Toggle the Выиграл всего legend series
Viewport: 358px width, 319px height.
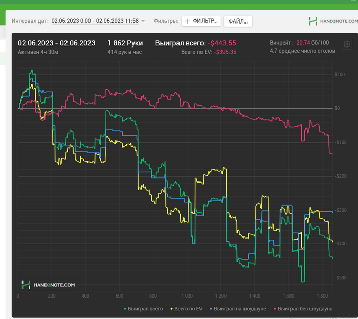(x=143, y=309)
